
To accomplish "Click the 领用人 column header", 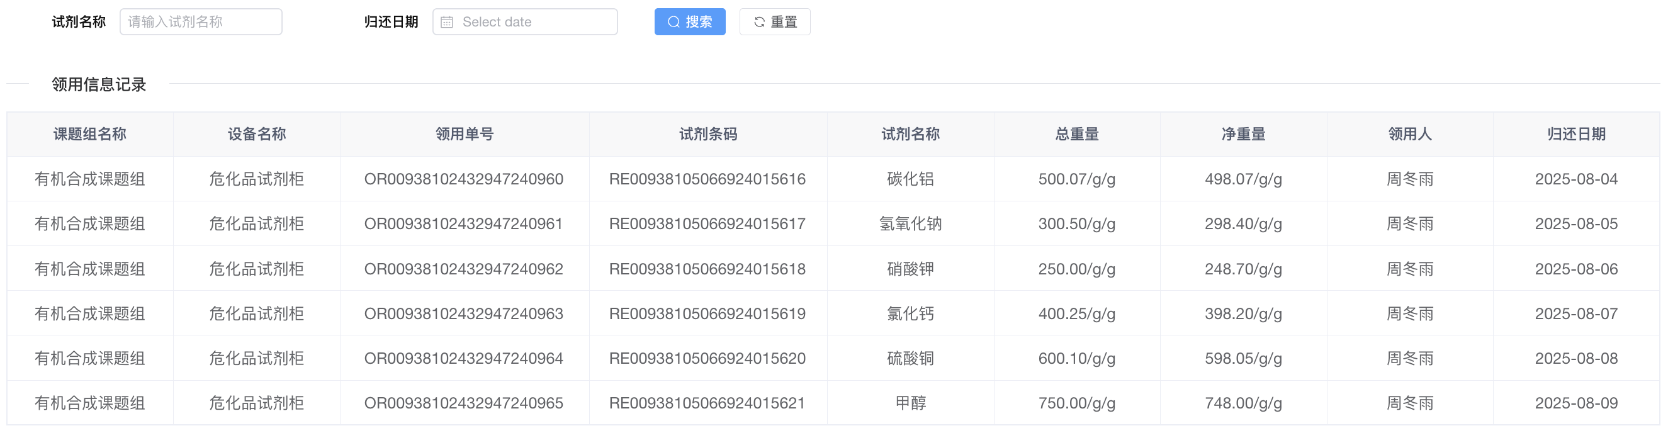I will click(1410, 134).
